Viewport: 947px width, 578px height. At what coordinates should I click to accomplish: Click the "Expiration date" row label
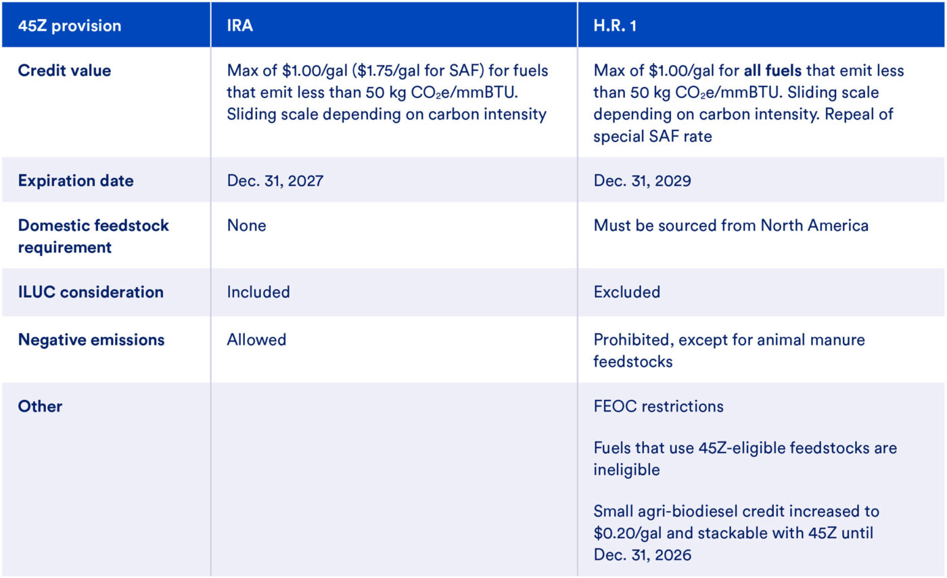[x=76, y=181]
